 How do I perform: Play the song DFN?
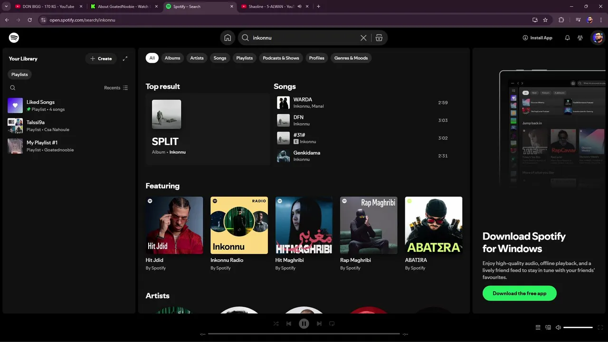(x=284, y=120)
